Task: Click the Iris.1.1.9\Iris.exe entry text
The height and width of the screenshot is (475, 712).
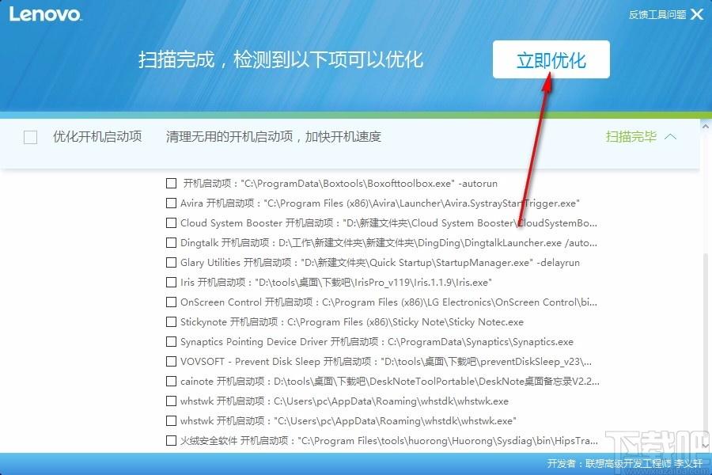Action: click(336, 283)
